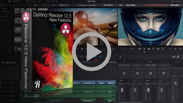Click the Inspector tools icon
183x103 pixels.
[172, 1]
